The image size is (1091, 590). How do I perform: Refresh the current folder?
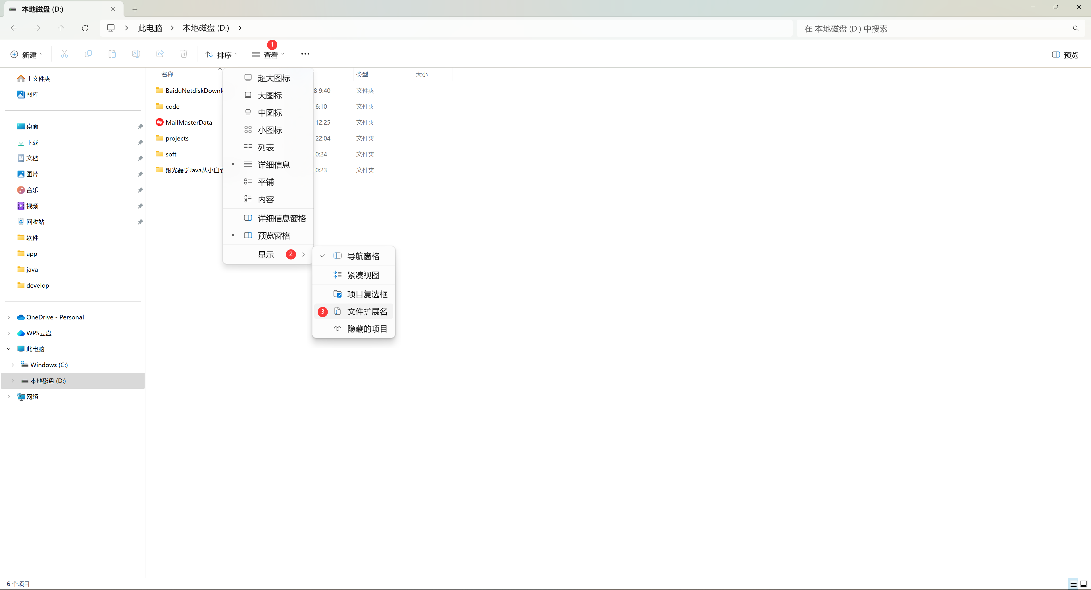85,28
